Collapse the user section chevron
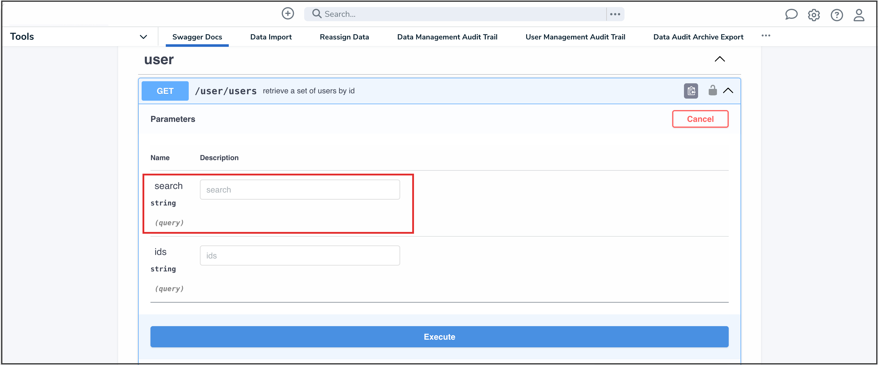878x365 pixels. pos(720,59)
